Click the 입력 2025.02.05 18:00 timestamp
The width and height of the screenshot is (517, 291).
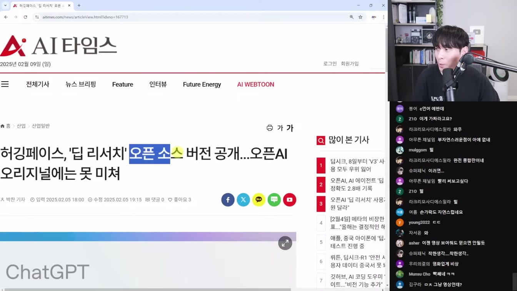coord(57,200)
